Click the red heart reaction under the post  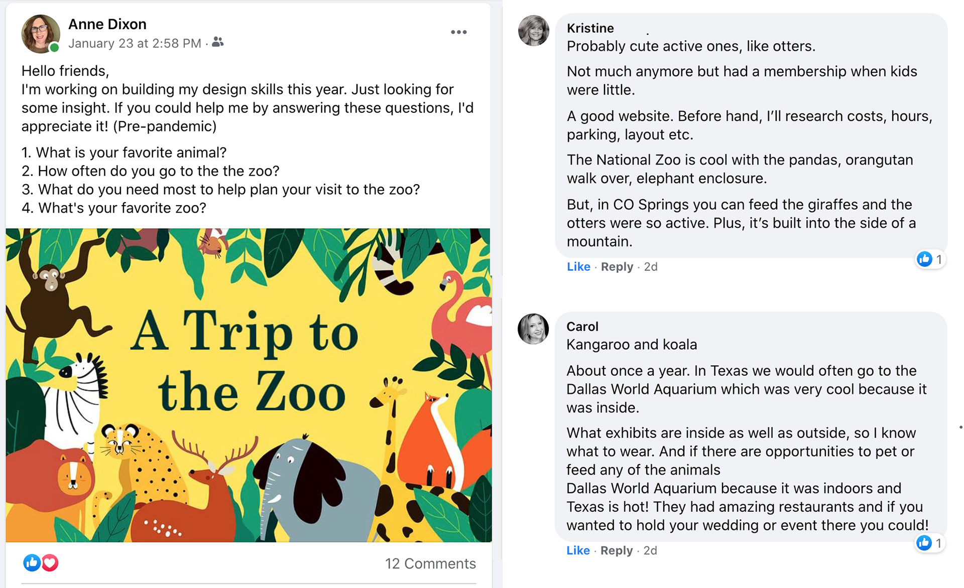click(x=50, y=563)
